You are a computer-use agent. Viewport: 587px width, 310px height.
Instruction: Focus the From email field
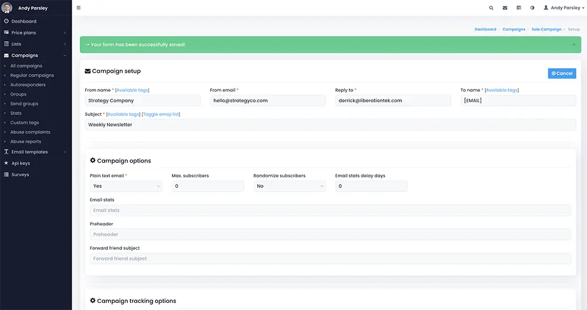(268, 100)
